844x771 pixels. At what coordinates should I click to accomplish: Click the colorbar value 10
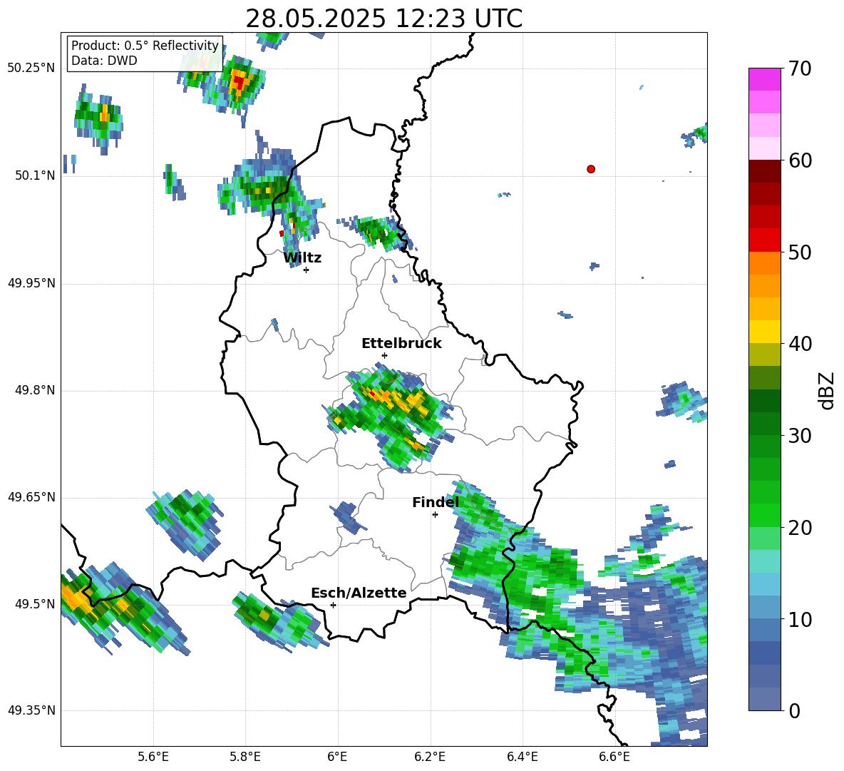pos(799,619)
